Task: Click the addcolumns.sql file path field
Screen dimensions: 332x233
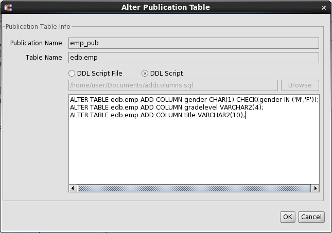Action: click(x=173, y=85)
